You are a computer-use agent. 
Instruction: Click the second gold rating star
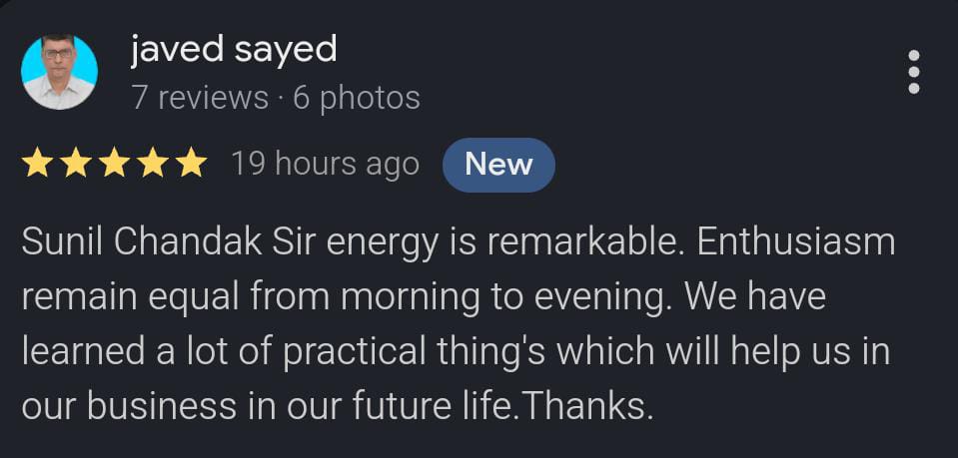76,164
